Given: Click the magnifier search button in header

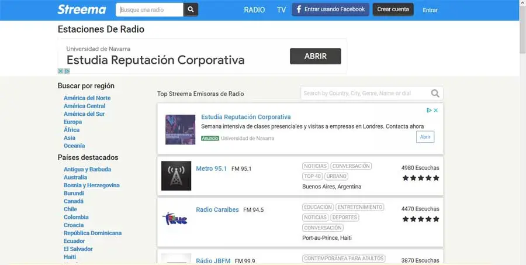Looking at the screenshot, I should point(191,10).
